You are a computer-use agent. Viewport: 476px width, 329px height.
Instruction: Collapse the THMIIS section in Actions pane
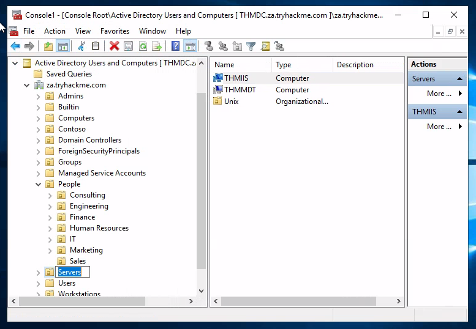[460, 112]
